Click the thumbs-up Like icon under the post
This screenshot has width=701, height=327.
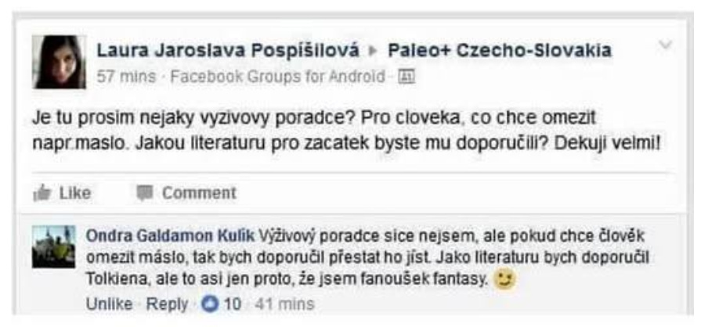pos(42,193)
